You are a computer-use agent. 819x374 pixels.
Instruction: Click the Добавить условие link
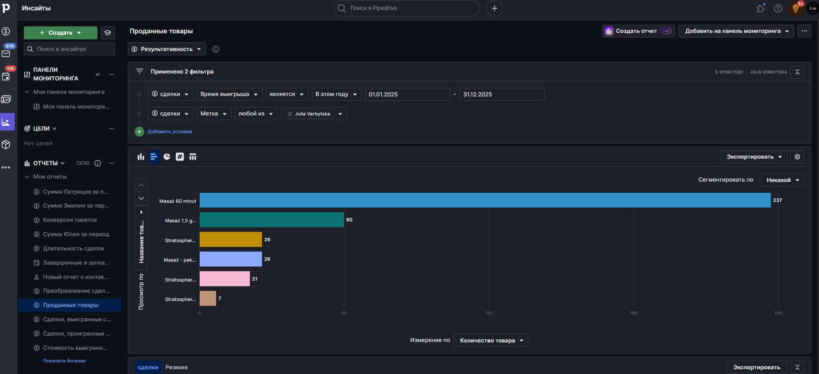pos(170,131)
